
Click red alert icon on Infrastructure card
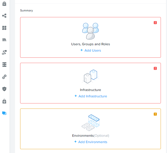(155, 68)
